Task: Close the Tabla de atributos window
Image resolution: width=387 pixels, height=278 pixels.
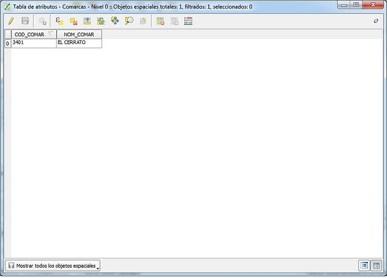Action: [x=373, y=5]
